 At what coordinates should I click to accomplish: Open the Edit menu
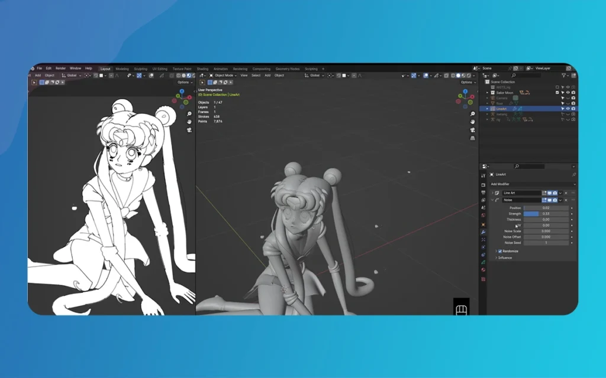click(x=49, y=69)
